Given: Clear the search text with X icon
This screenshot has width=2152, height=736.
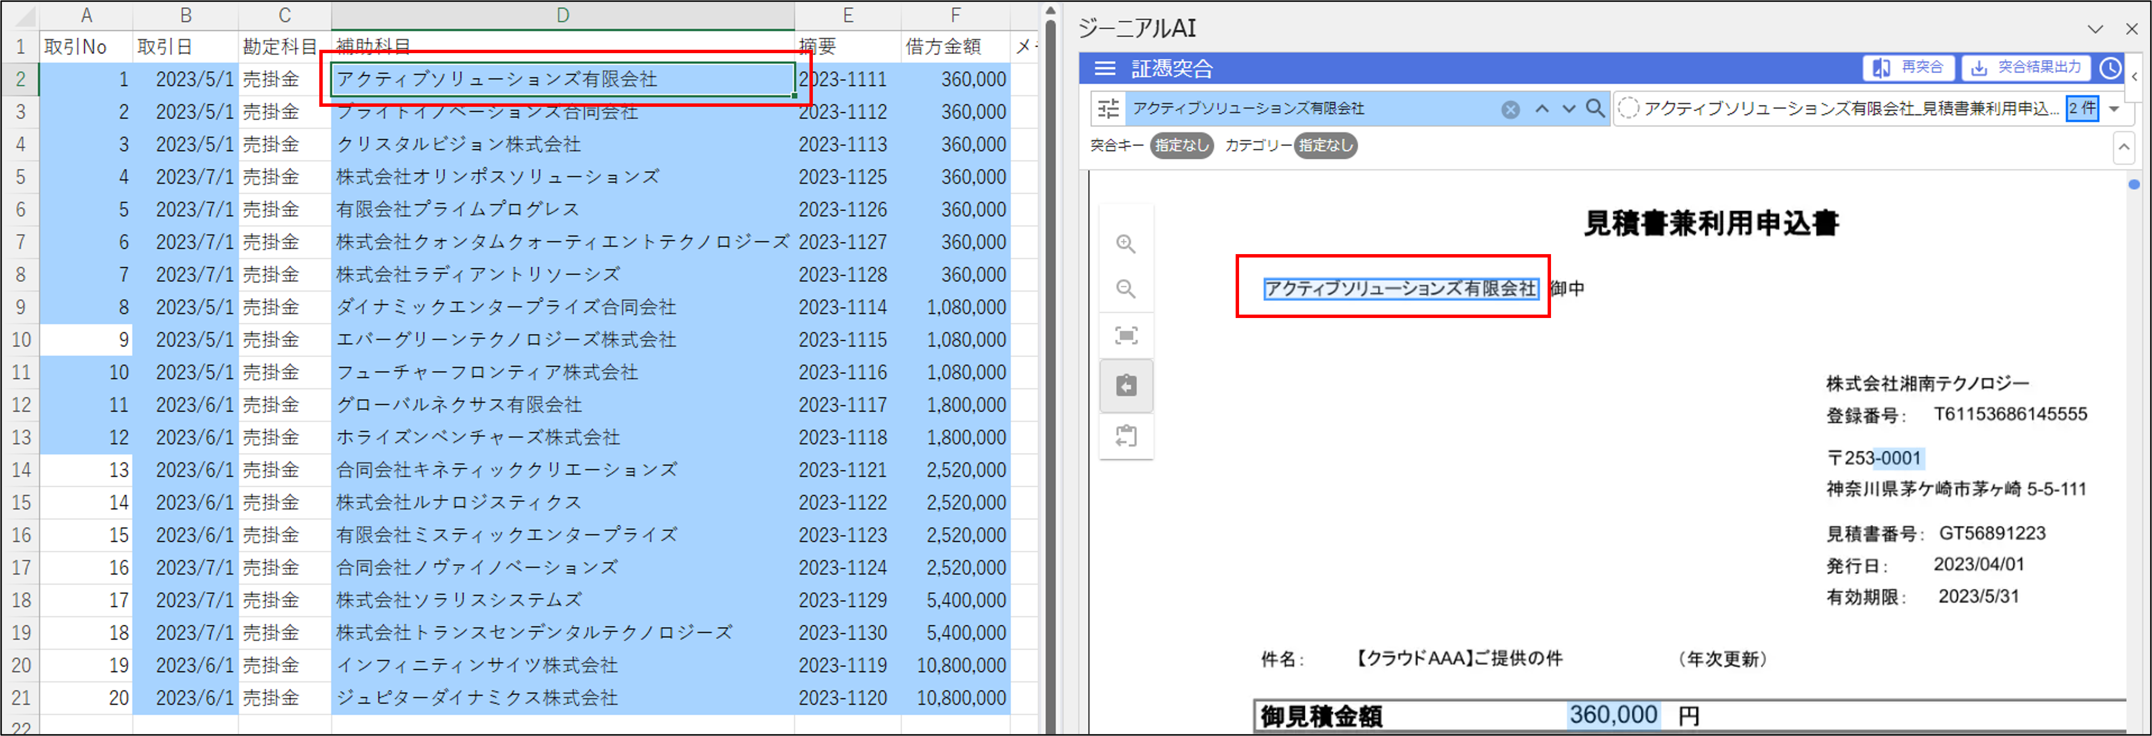Looking at the screenshot, I should click(x=1510, y=109).
